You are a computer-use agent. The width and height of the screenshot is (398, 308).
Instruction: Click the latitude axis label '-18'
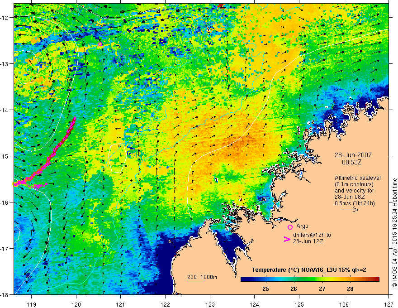click(x=5, y=294)
